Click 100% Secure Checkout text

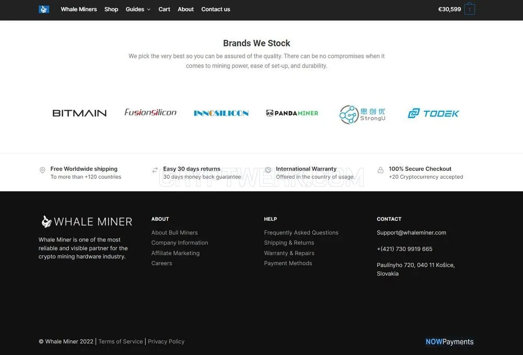point(420,169)
